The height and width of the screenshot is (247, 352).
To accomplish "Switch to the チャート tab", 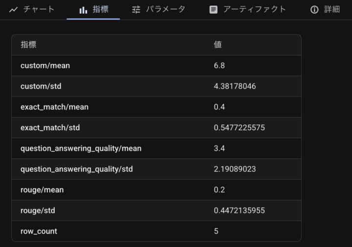I will click(x=32, y=10).
